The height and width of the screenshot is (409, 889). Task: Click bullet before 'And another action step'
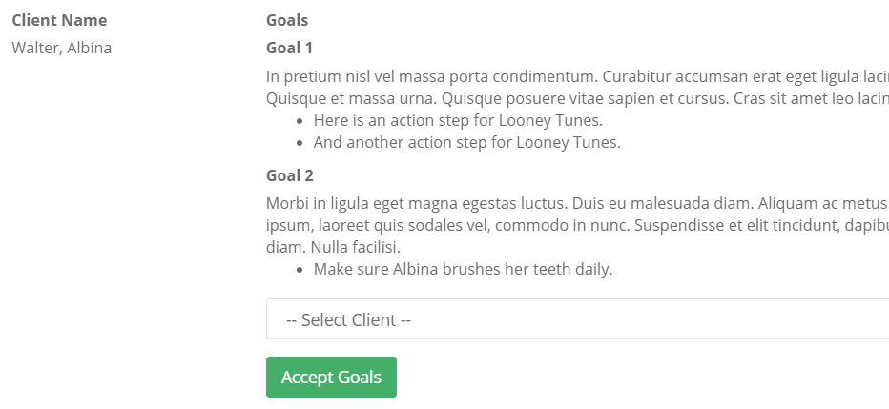[300, 144]
